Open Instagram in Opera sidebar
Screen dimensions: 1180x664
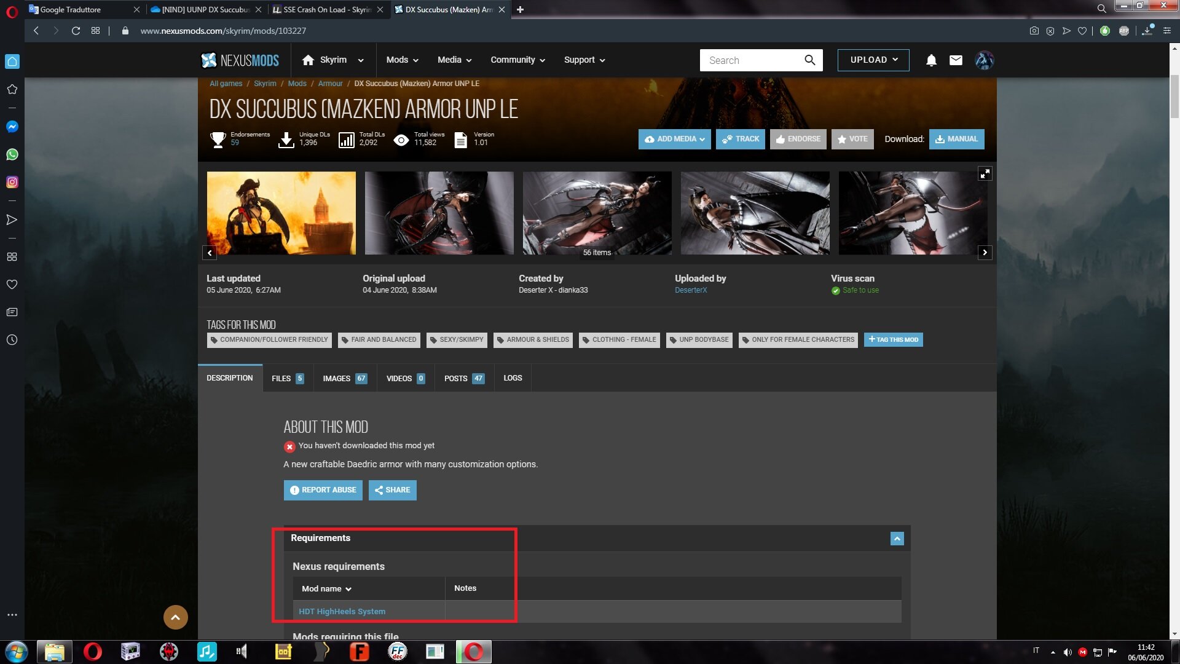point(12,182)
